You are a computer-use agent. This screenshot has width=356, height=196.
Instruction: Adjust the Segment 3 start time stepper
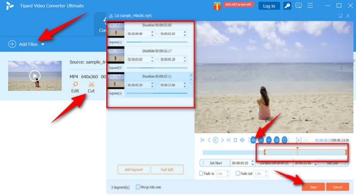coord(153,85)
